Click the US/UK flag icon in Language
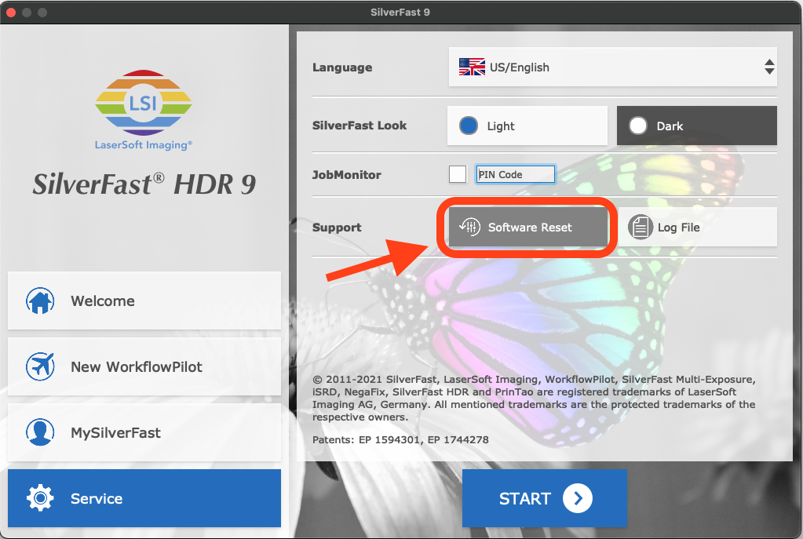This screenshot has height=539, width=803. click(x=472, y=67)
